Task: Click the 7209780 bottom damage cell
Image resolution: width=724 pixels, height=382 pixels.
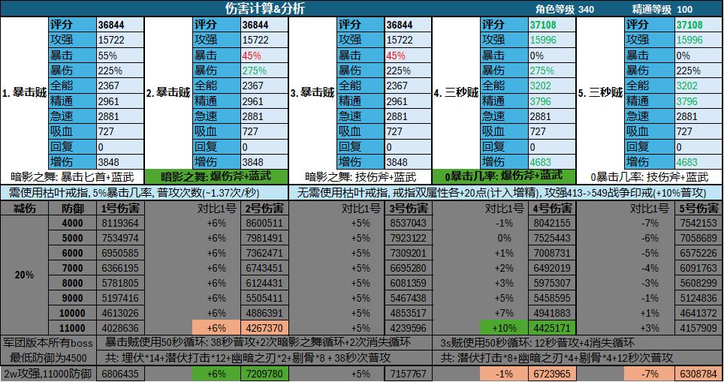Action: point(264,374)
